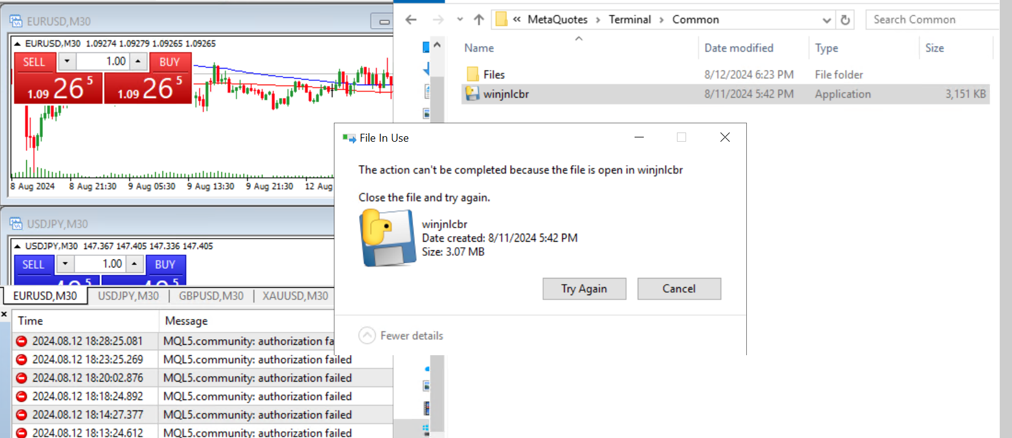1012x438 pixels.
Task: Click File In Use dialog title icon
Action: (x=349, y=138)
